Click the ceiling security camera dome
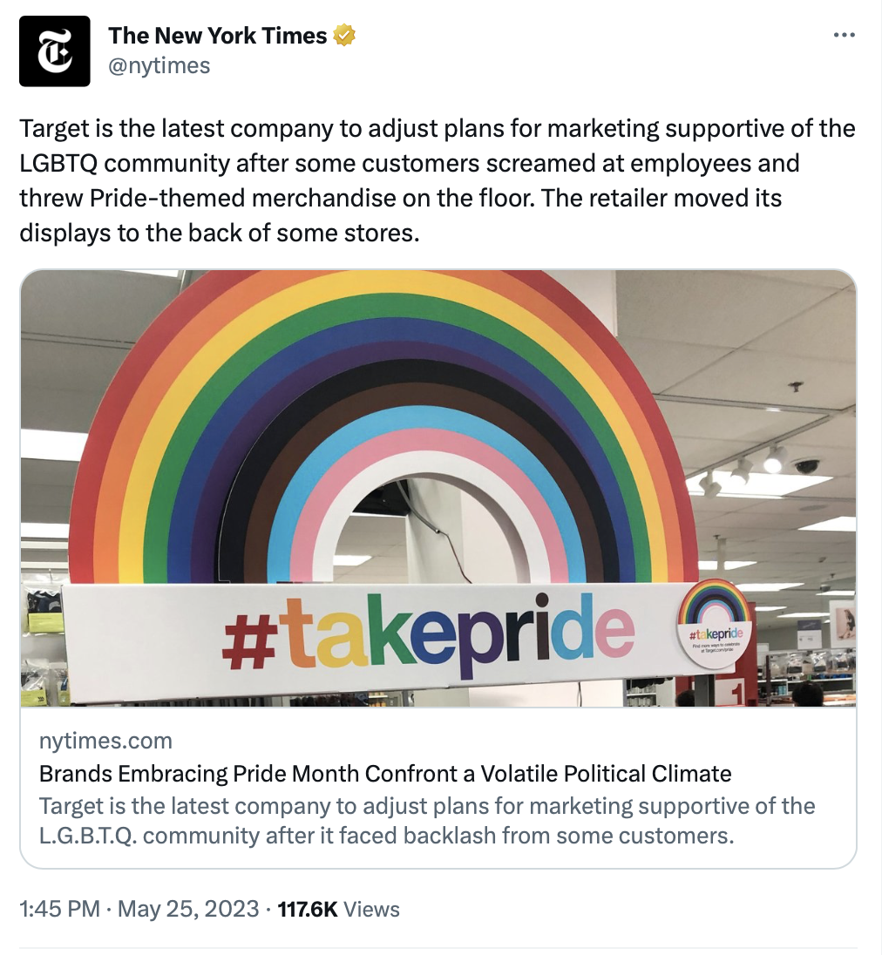Screen dimensions: 882x955 (807, 465)
